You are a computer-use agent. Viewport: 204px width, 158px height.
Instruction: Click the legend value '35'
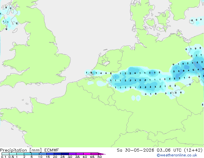tap(78, 157)
